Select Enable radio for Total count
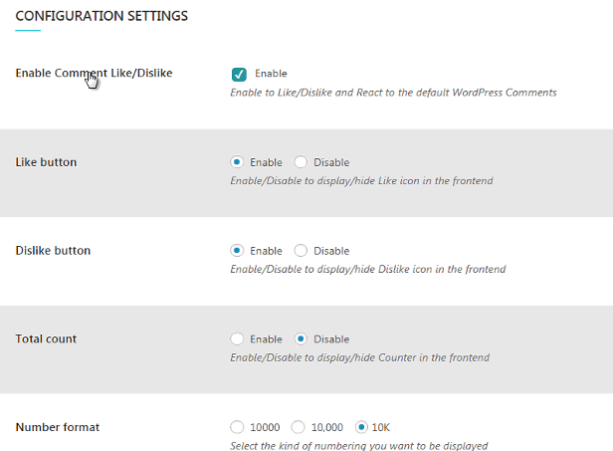Screen dimensions: 613x451 coord(237,338)
